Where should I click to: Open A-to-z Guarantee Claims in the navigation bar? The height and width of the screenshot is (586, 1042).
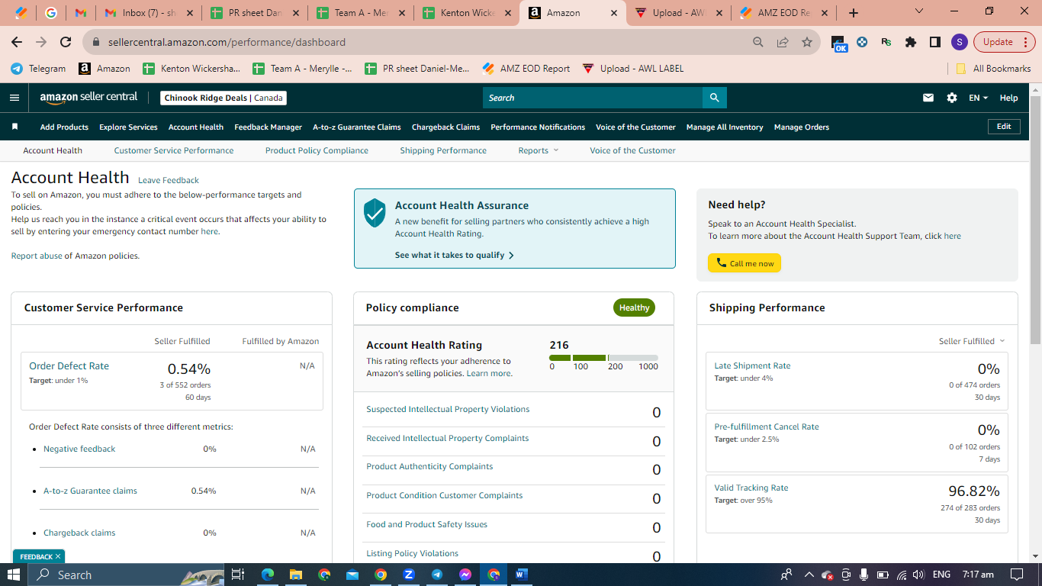point(357,127)
